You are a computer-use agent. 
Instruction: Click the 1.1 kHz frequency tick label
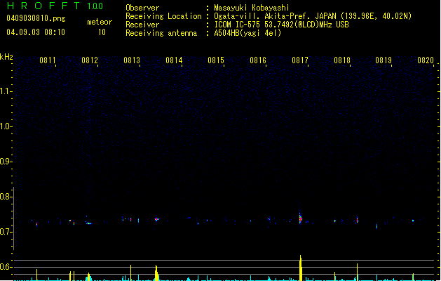tap(6, 91)
